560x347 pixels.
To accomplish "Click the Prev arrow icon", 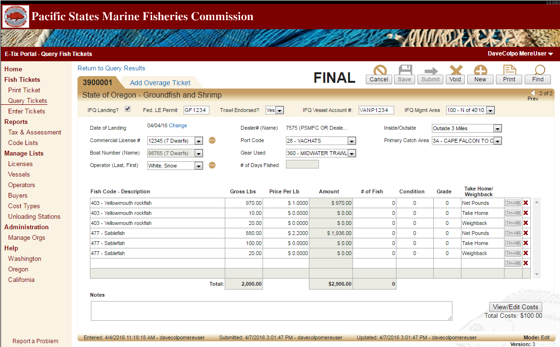I will [x=533, y=93].
